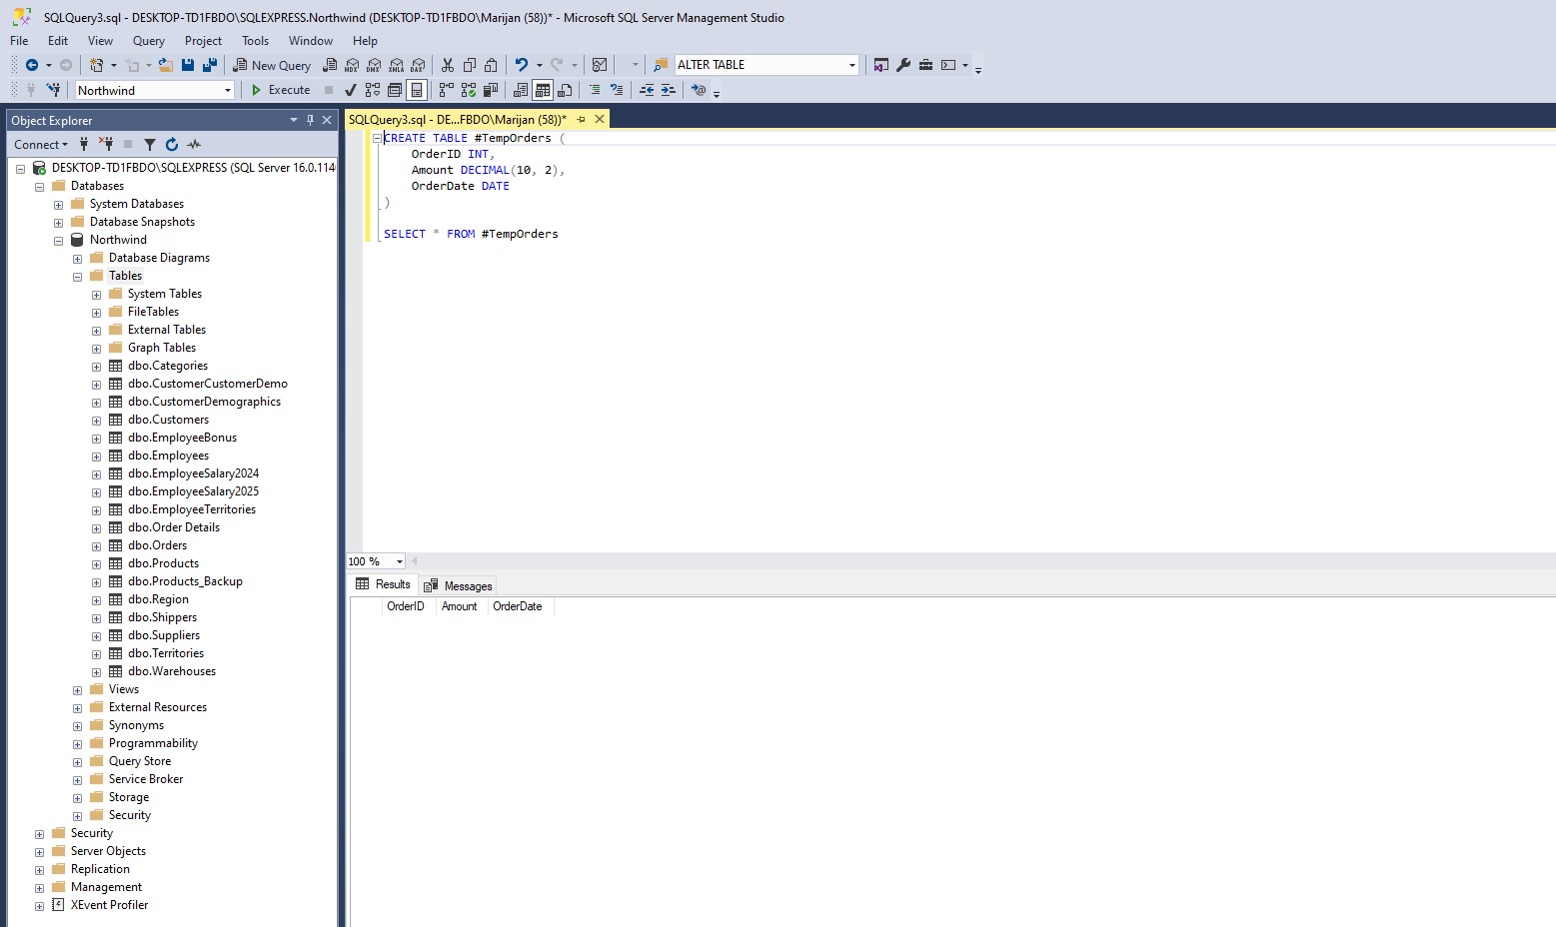Viewport: 1556px width, 927px height.
Task: Expand the dbo.Orders table node
Action: point(96,546)
